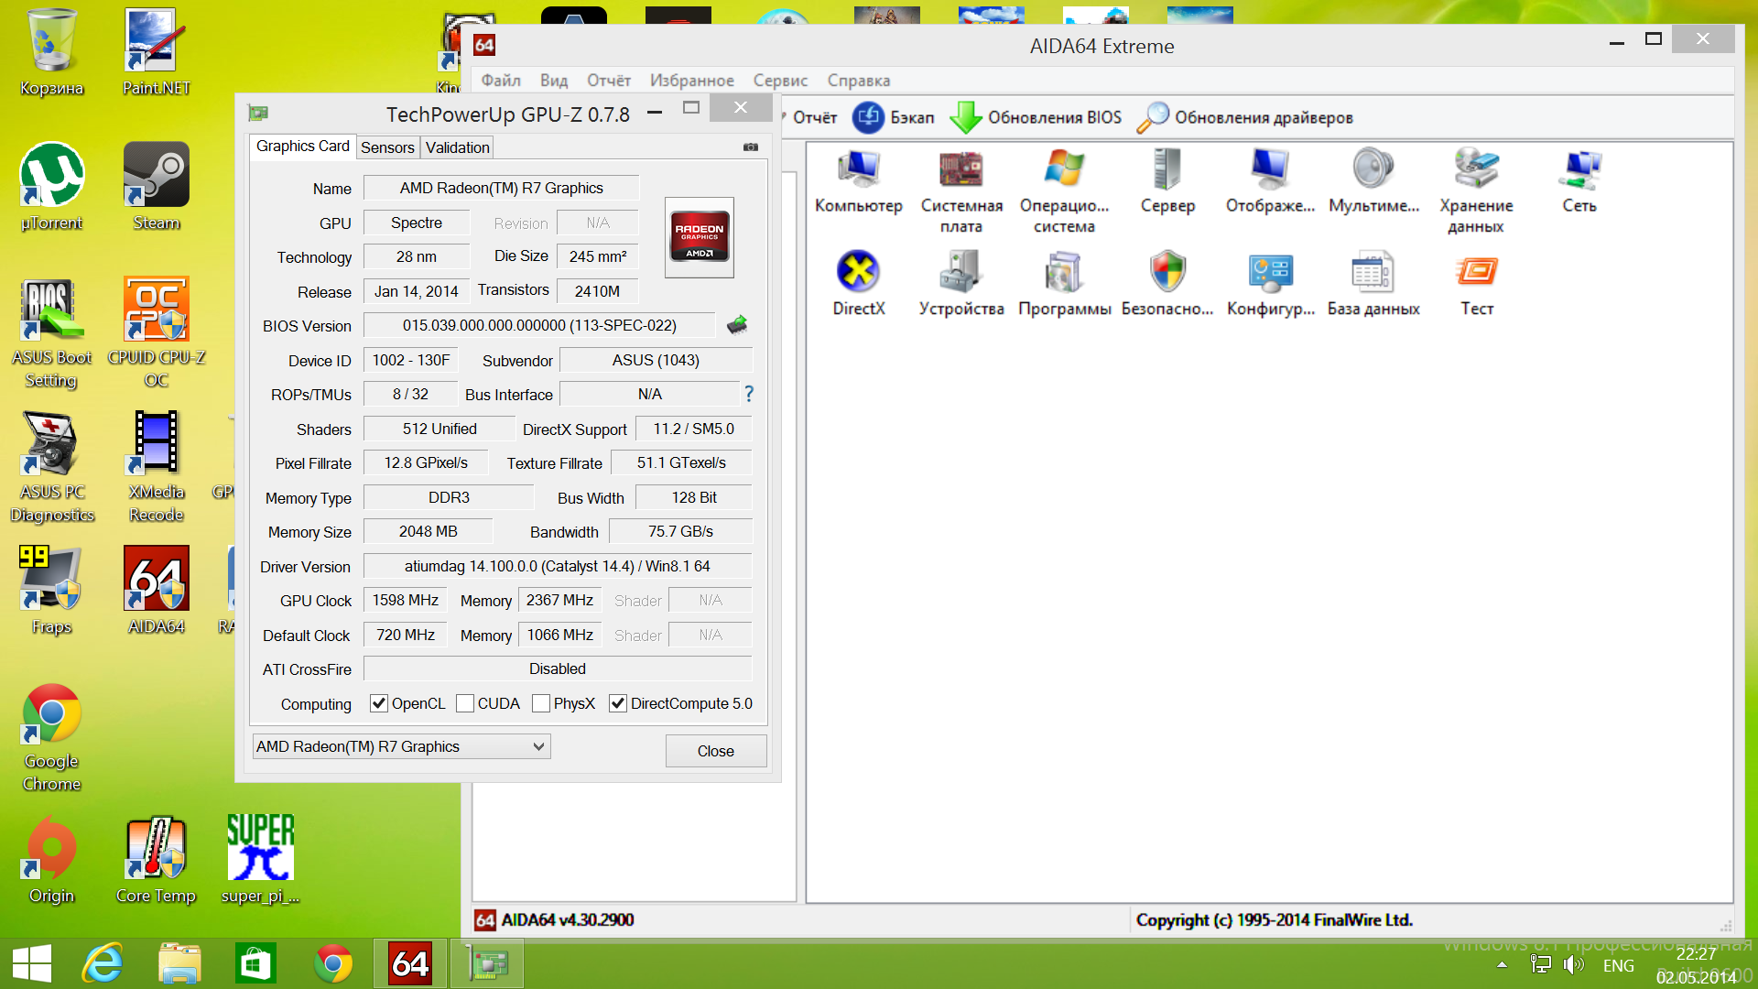Open the Программы category icon
1758x989 pixels.
point(1064,284)
